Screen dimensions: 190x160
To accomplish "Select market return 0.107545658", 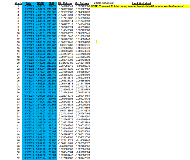I will coord(66,117).
